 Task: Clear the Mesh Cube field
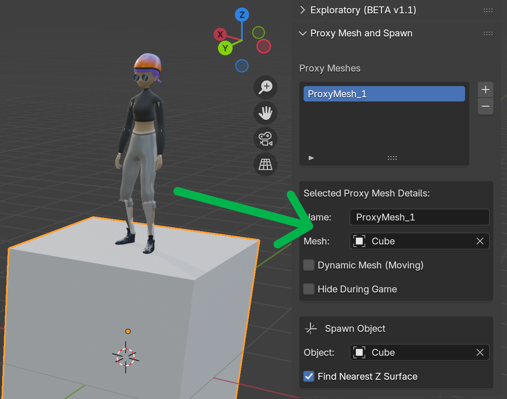tap(480, 241)
